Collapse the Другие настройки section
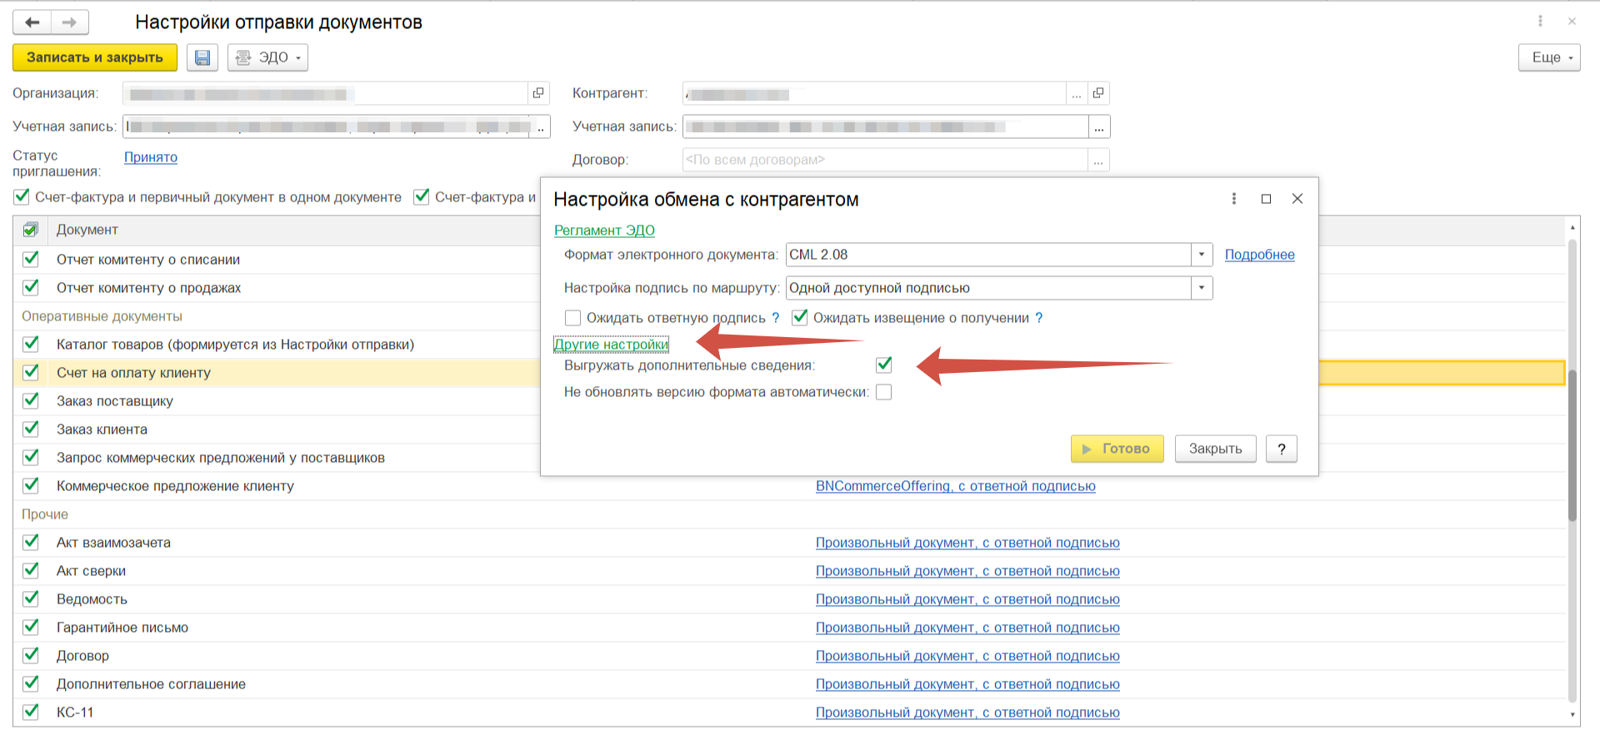This screenshot has height=730, width=1600. click(611, 345)
